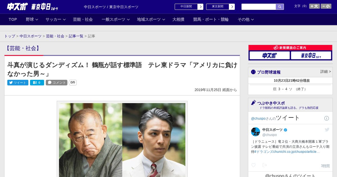Click the arrow beside 東京新聞
The height and width of the screenshot is (177, 337).
[232, 7]
